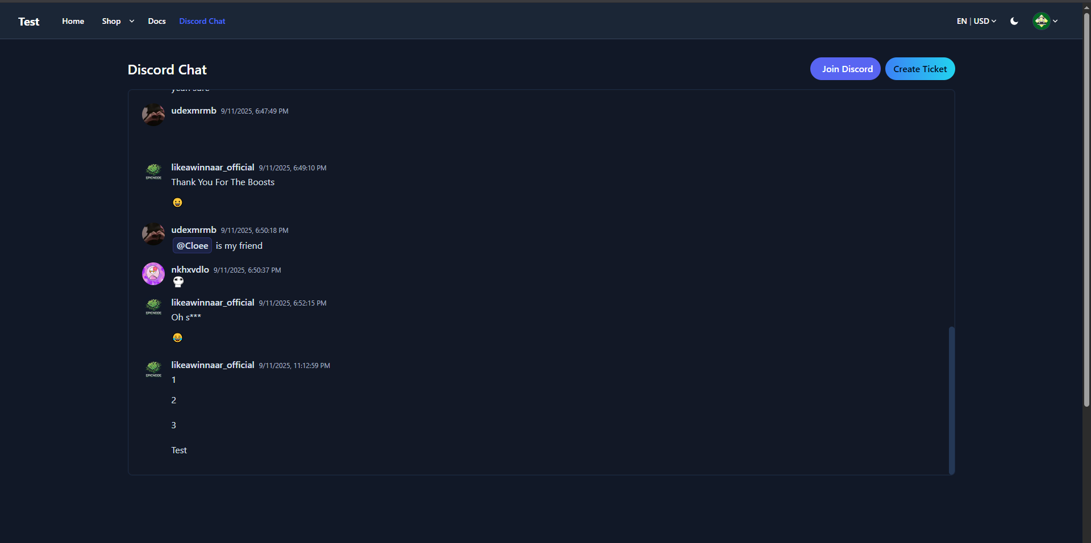Expand the chevron beside profile avatar
The width and height of the screenshot is (1091, 543).
1055,21
